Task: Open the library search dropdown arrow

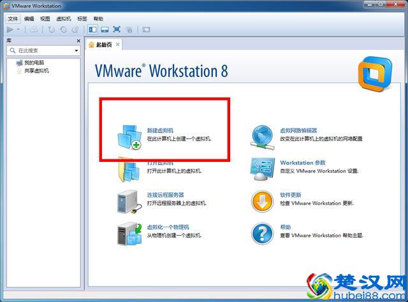Action: coord(76,50)
